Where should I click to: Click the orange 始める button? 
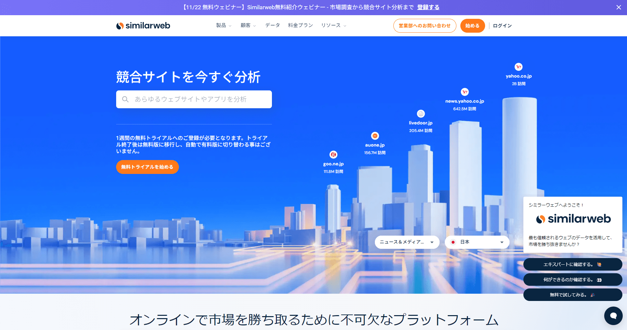click(x=473, y=26)
